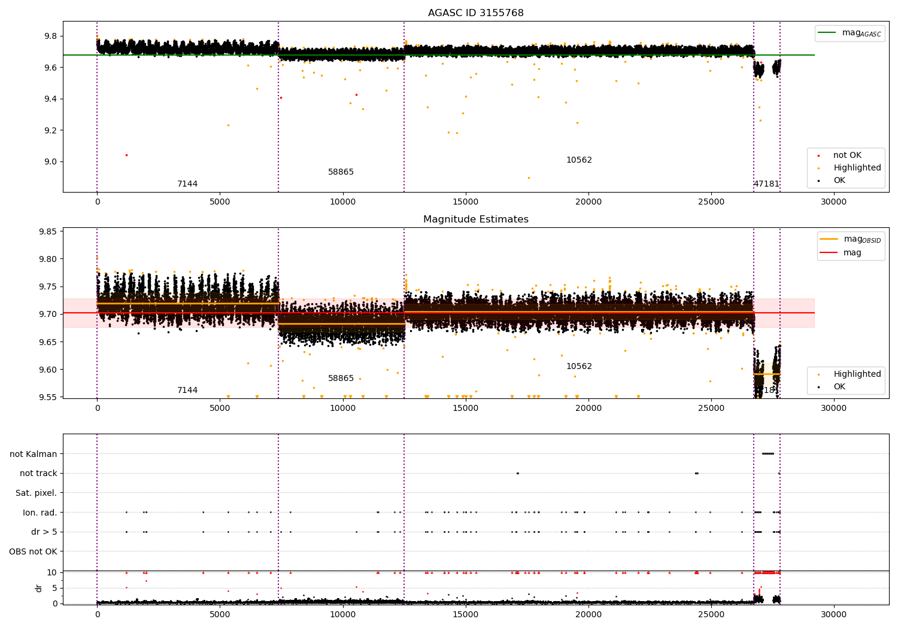Click the '25000' x-axis tick under the middle plot

[711, 408]
